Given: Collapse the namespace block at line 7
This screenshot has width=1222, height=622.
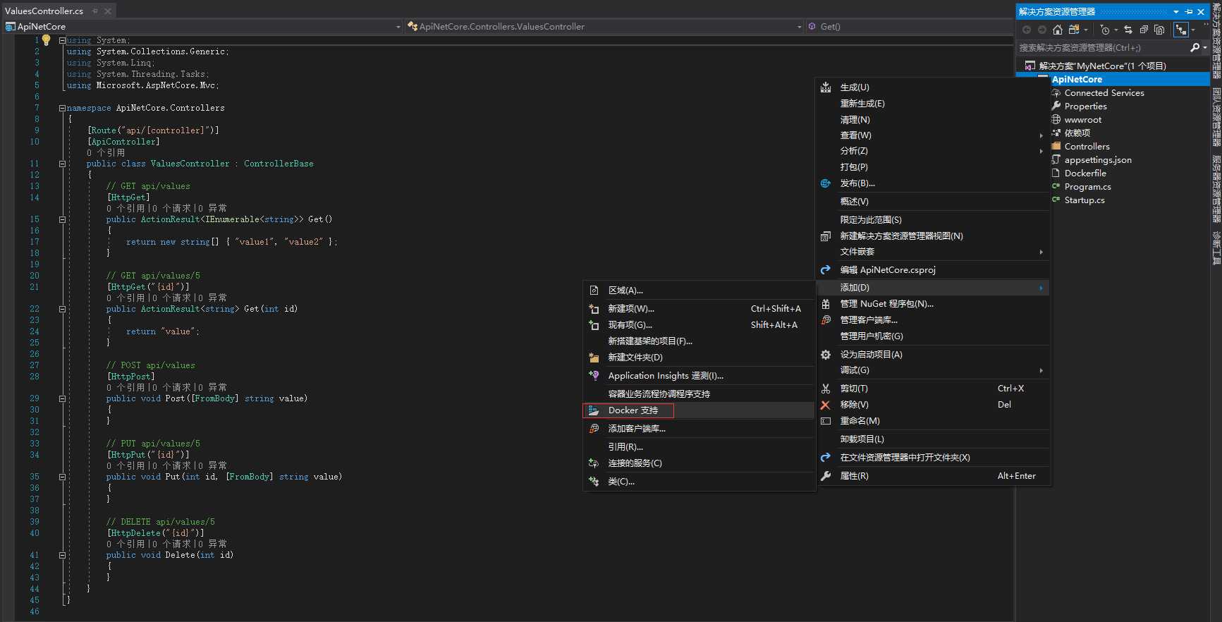Looking at the screenshot, I should (x=62, y=108).
